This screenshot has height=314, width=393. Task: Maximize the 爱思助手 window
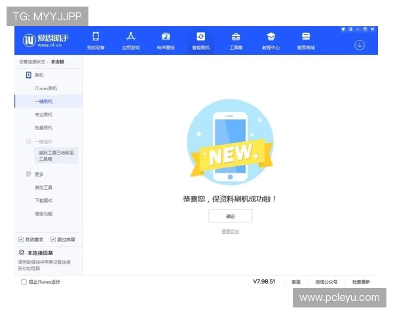click(365, 29)
